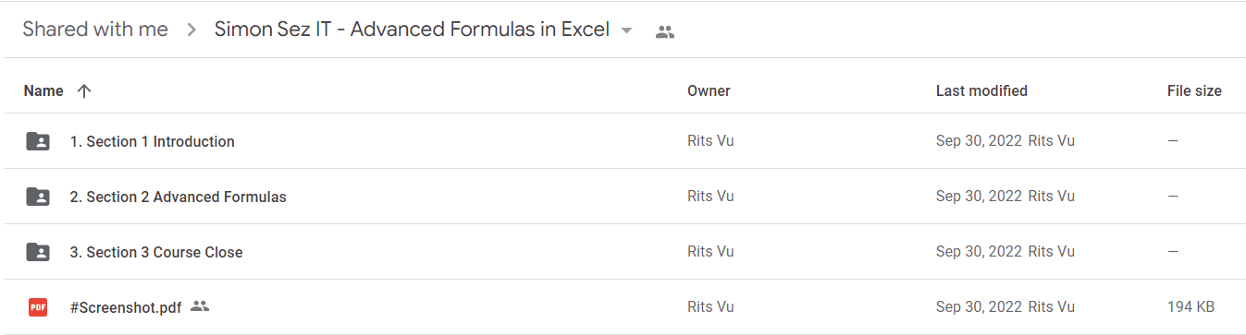Click the 194 KB file size value
The height and width of the screenshot is (335, 1246).
(x=1190, y=307)
